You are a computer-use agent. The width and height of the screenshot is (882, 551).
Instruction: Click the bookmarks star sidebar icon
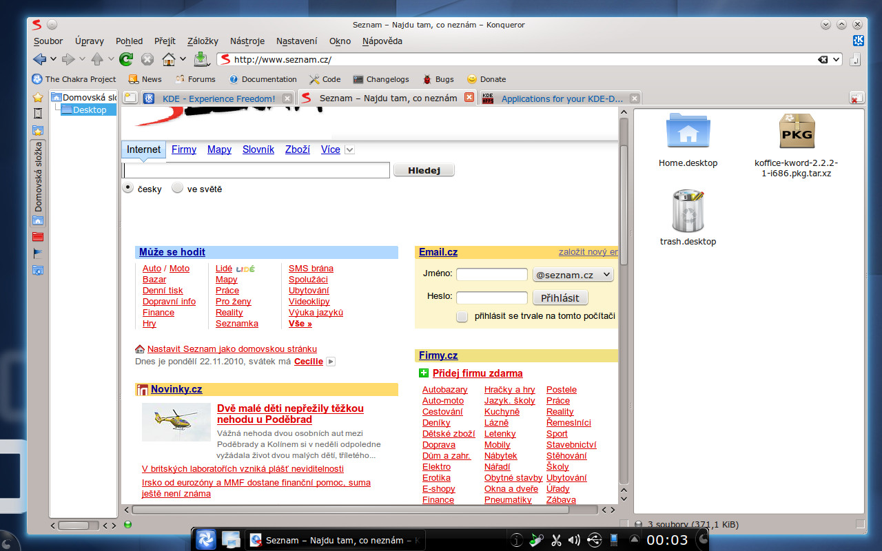(38, 97)
